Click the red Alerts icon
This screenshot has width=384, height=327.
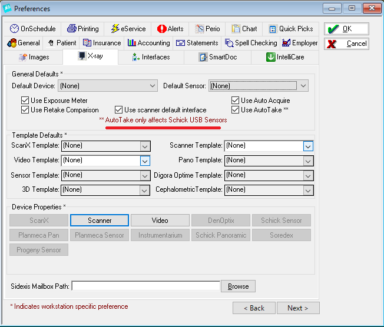[x=161, y=29]
